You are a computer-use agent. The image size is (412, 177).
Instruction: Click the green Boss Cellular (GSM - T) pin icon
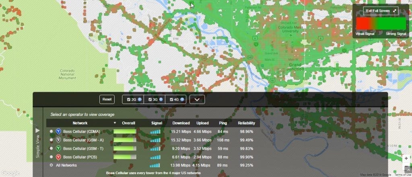point(58,148)
